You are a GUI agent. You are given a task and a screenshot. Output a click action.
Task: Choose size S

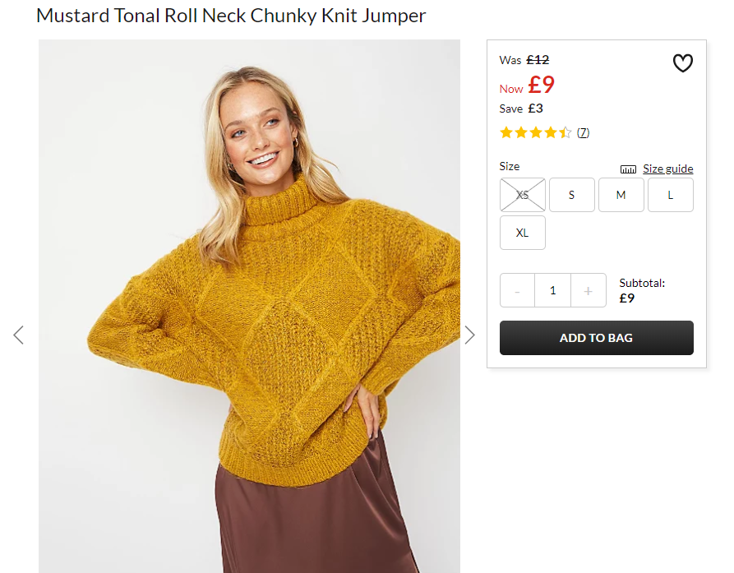click(571, 195)
